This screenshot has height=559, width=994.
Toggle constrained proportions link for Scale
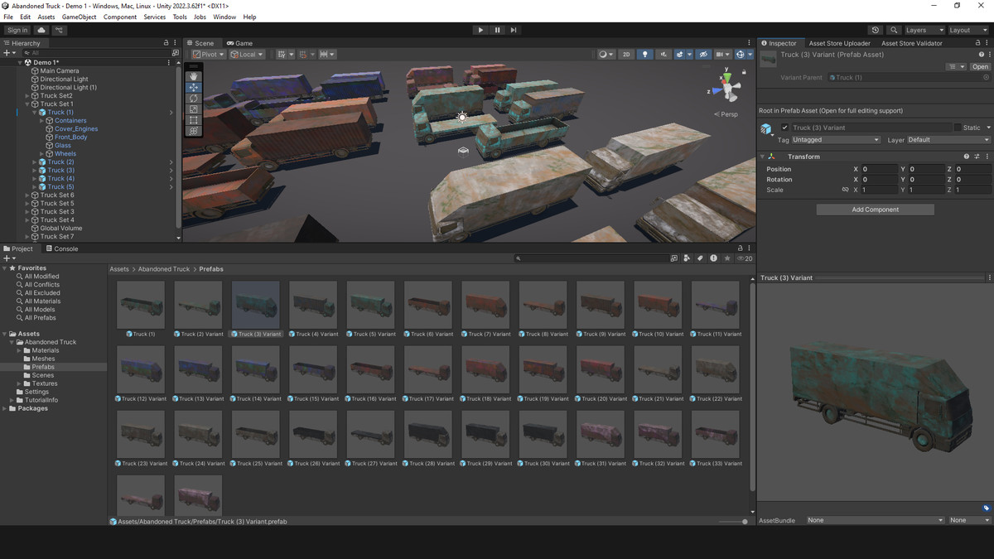(x=845, y=190)
